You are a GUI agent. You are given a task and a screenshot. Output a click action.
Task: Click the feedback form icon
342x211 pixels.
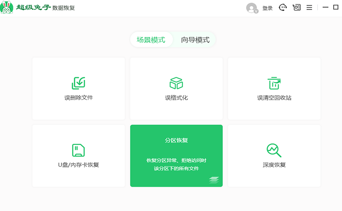click(296, 8)
